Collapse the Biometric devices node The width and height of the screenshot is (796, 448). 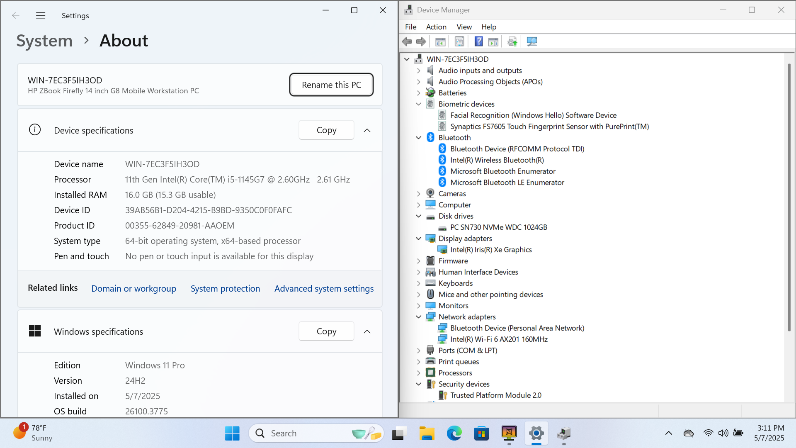tap(419, 104)
